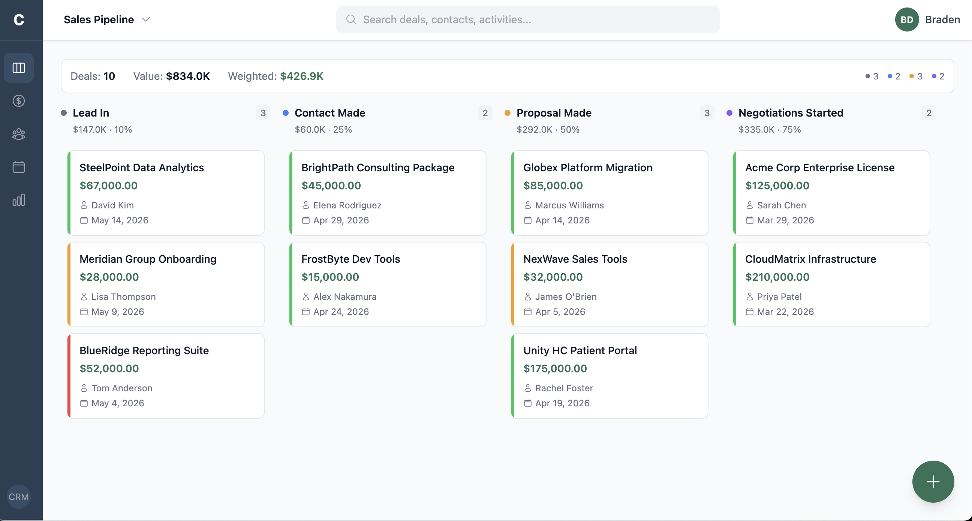This screenshot has height=521, width=972.
Task: Click the add new deal plus button
Action: coord(933,481)
